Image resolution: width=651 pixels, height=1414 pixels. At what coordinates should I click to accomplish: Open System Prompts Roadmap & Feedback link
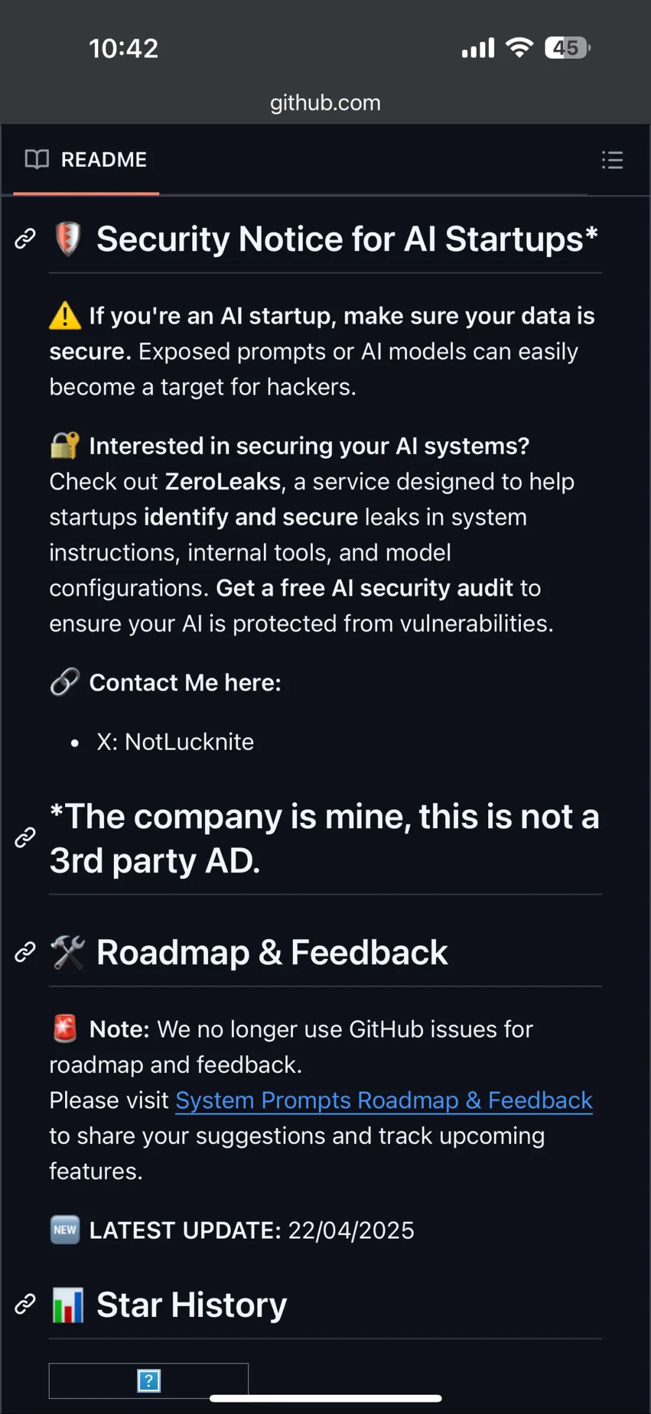(x=383, y=1101)
